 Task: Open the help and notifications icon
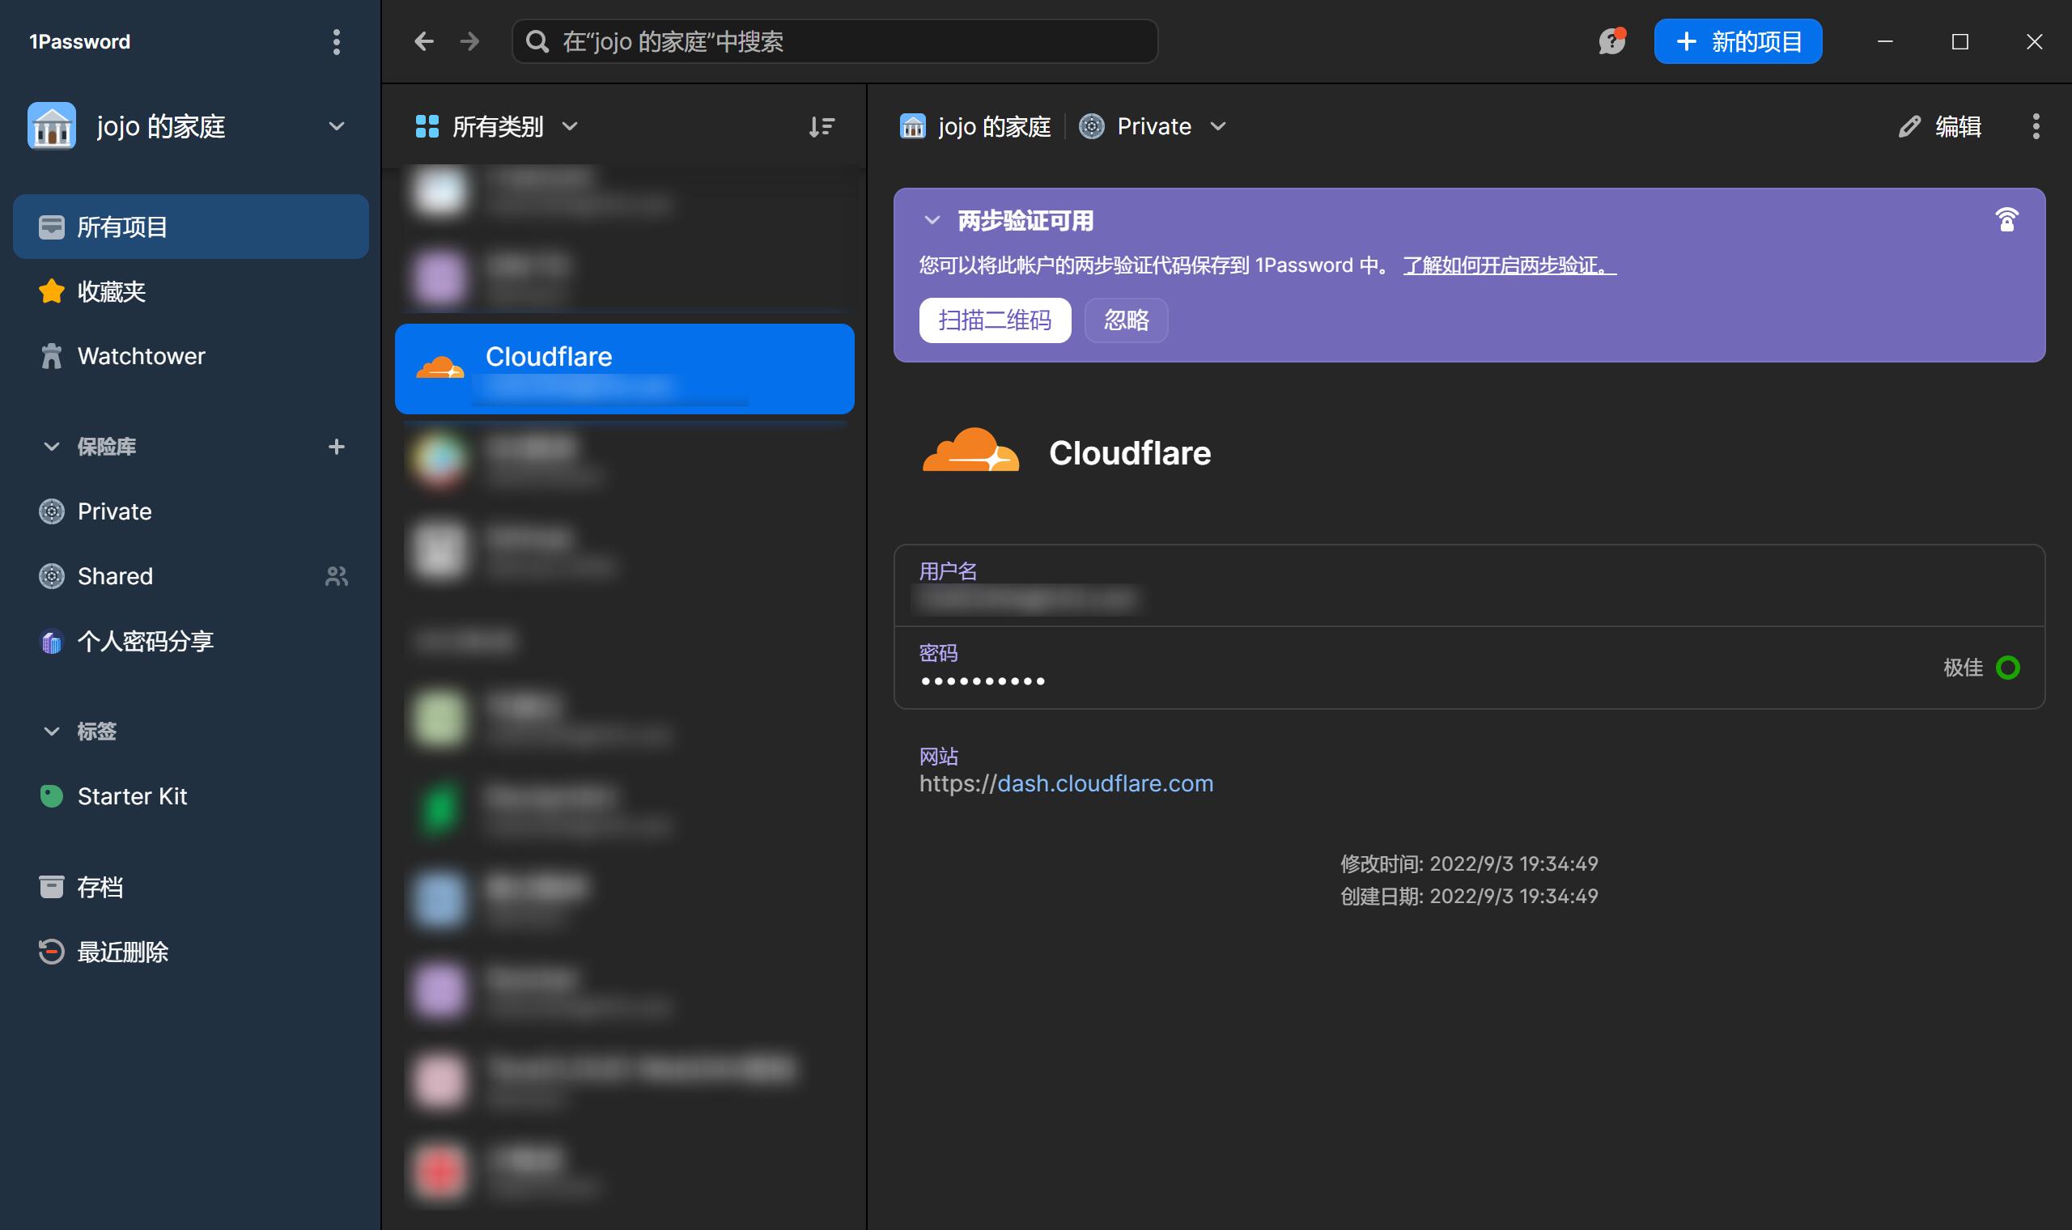point(1611,40)
